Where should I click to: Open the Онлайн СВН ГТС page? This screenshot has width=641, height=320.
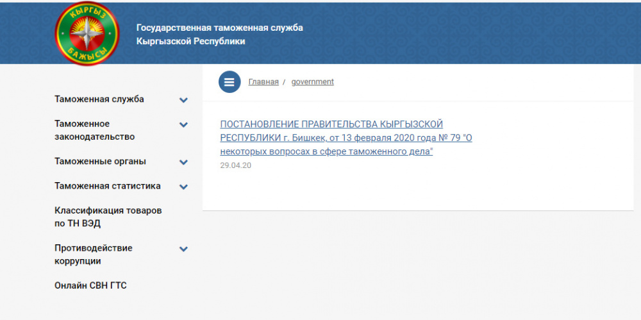point(90,285)
